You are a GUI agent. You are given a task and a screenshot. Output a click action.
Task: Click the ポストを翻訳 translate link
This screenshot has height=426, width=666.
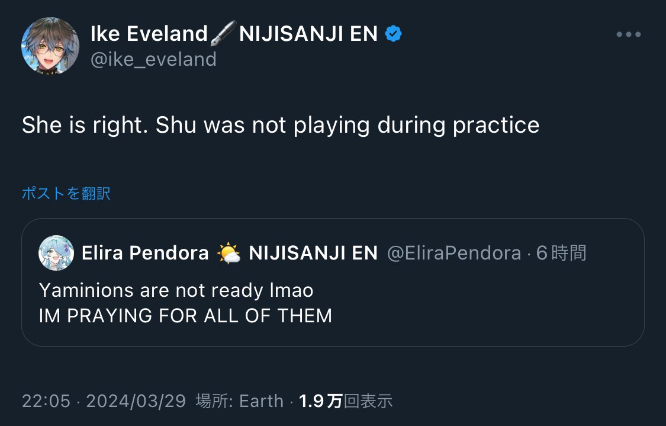tap(66, 193)
